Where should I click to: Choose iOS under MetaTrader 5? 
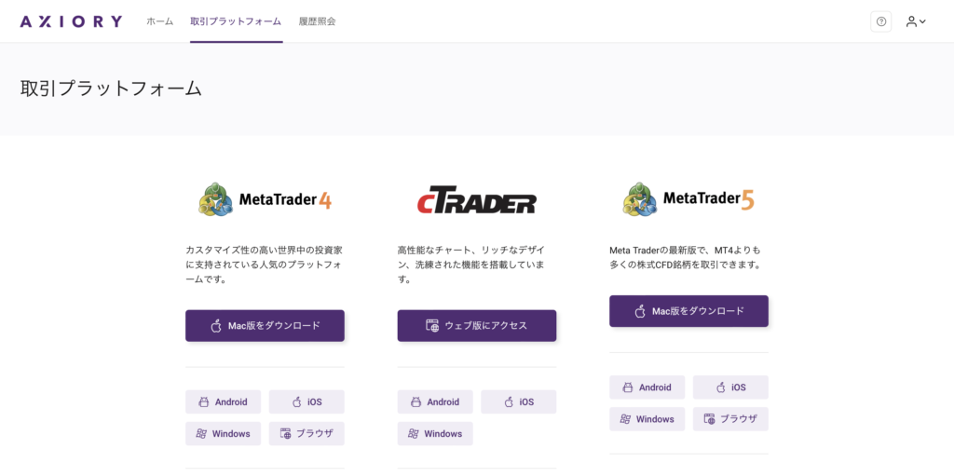(x=730, y=388)
